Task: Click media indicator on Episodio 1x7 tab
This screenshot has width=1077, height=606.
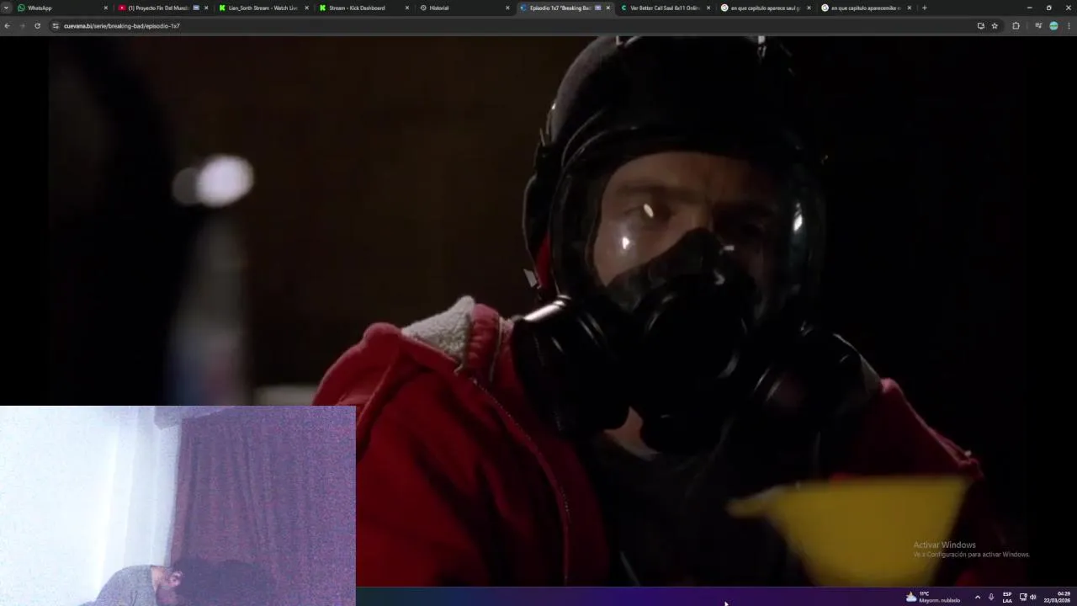Action: [x=598, y=8]
